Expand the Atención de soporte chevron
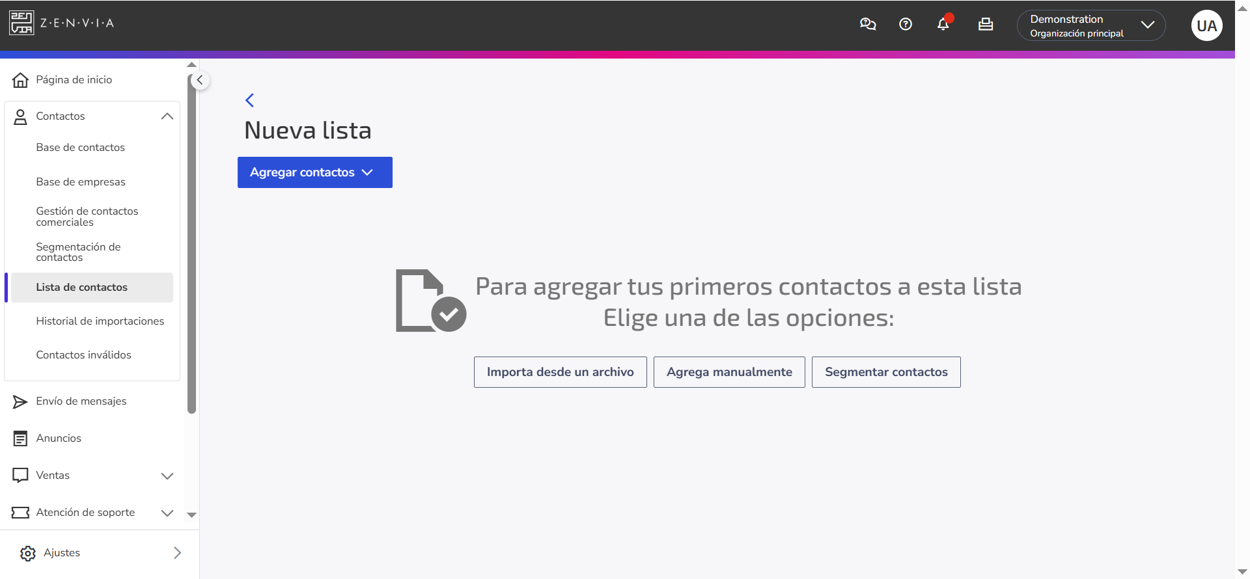The height and width of the screenshot is (579, 1250). pos(167,513)
